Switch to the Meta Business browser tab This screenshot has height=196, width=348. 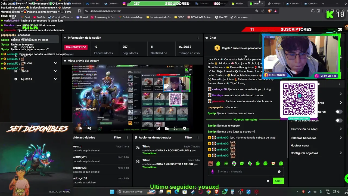point(93,4)
